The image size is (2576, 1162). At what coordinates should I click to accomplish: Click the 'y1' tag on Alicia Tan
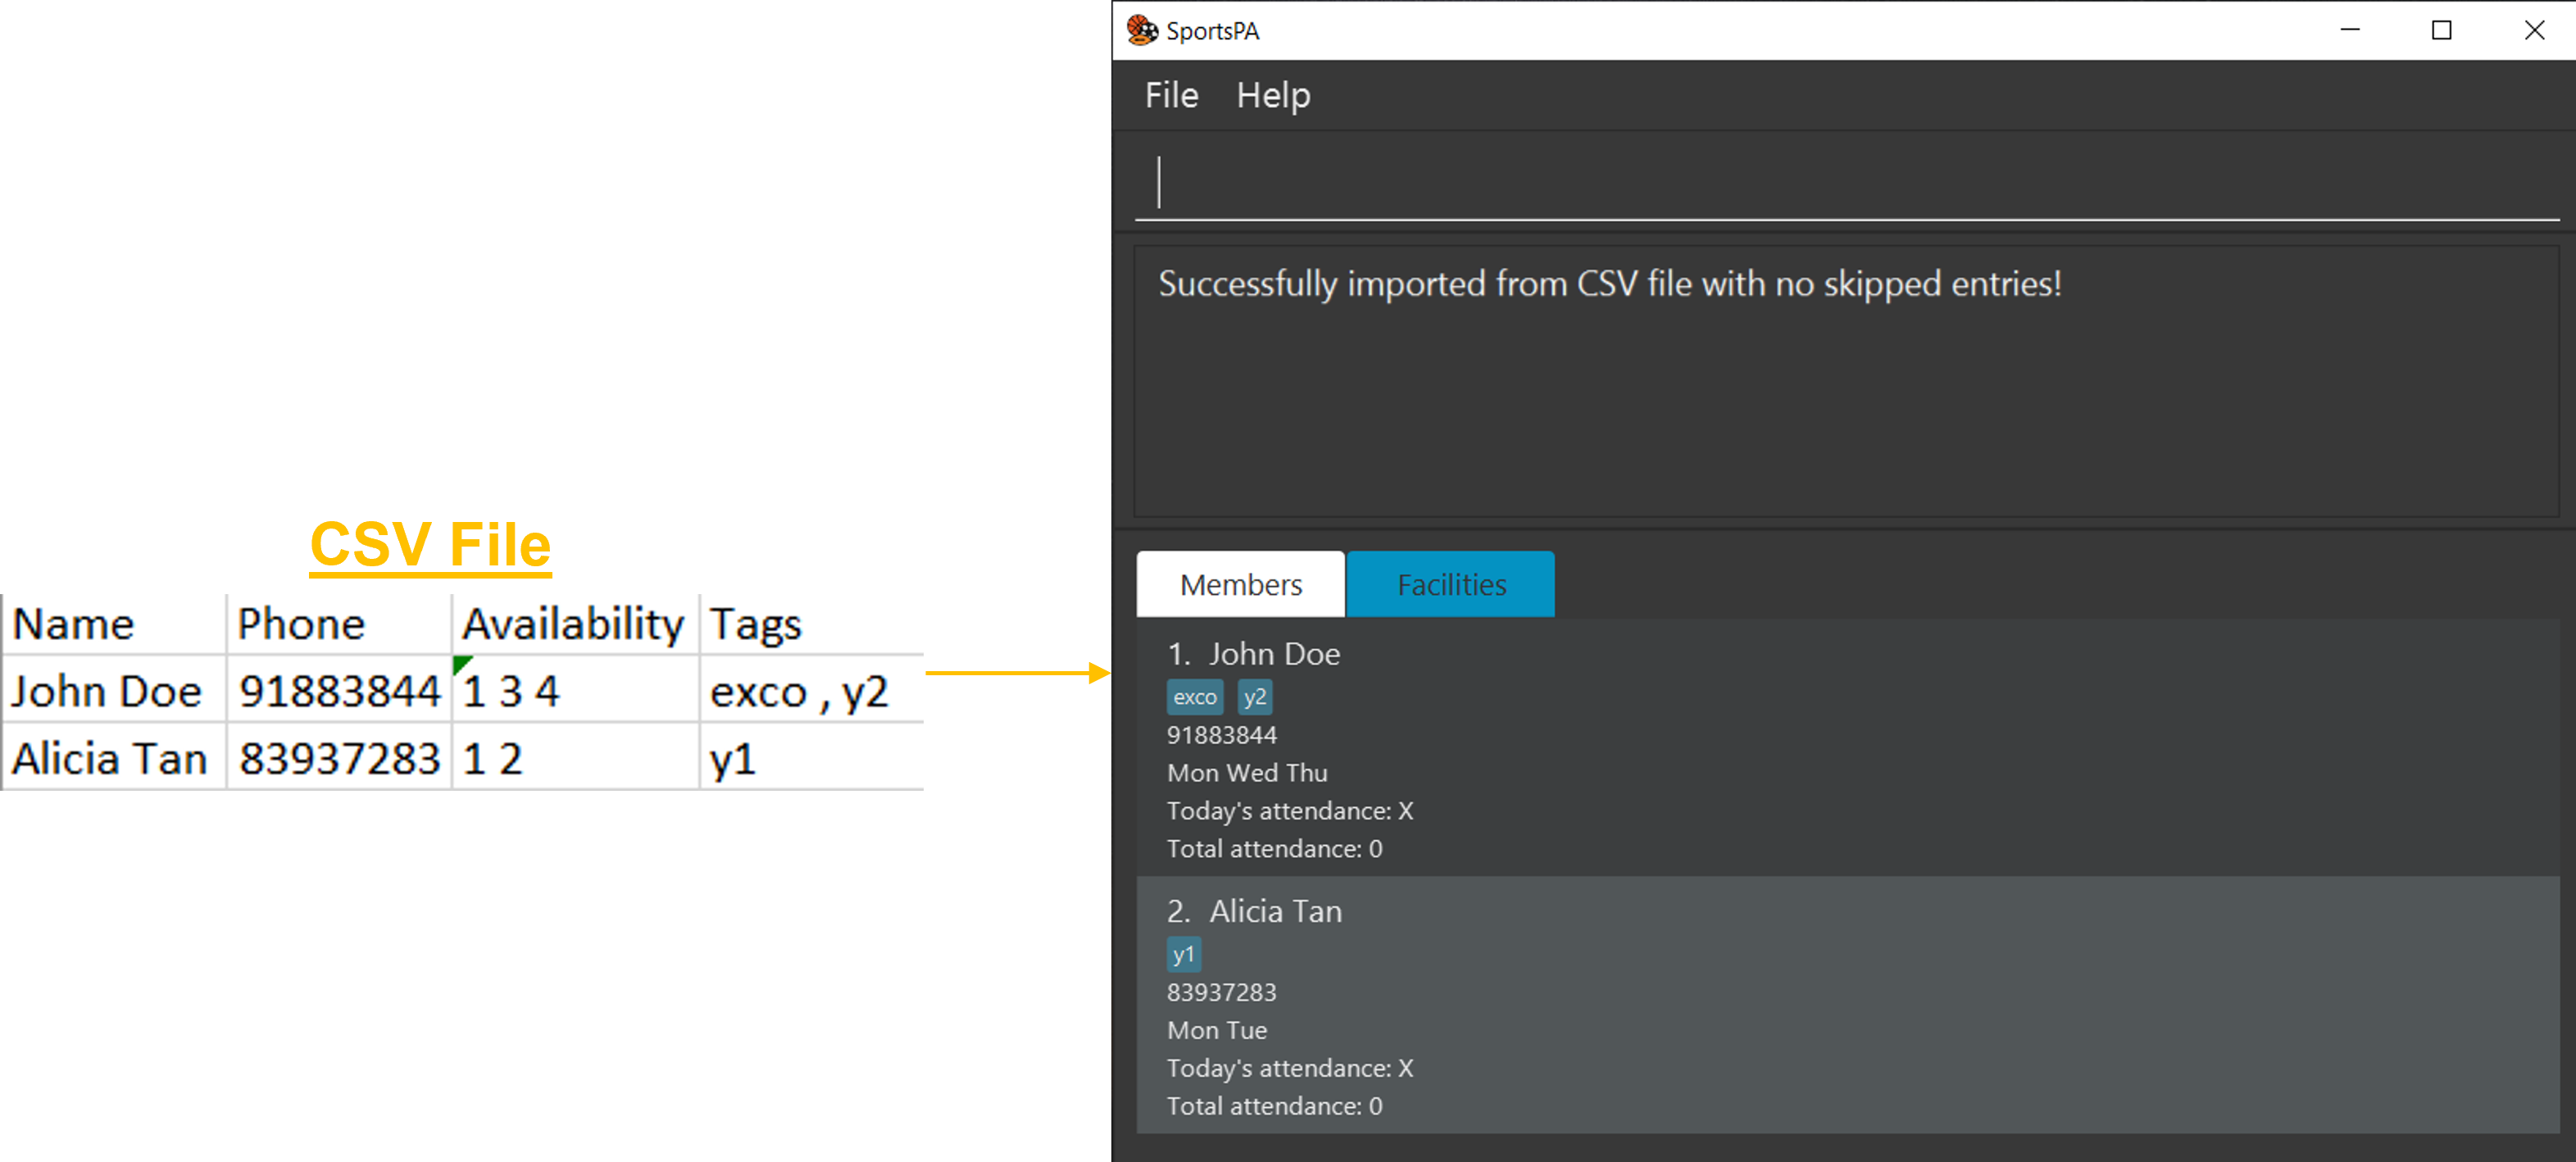pyautogui.click(x=1184, y=954)
